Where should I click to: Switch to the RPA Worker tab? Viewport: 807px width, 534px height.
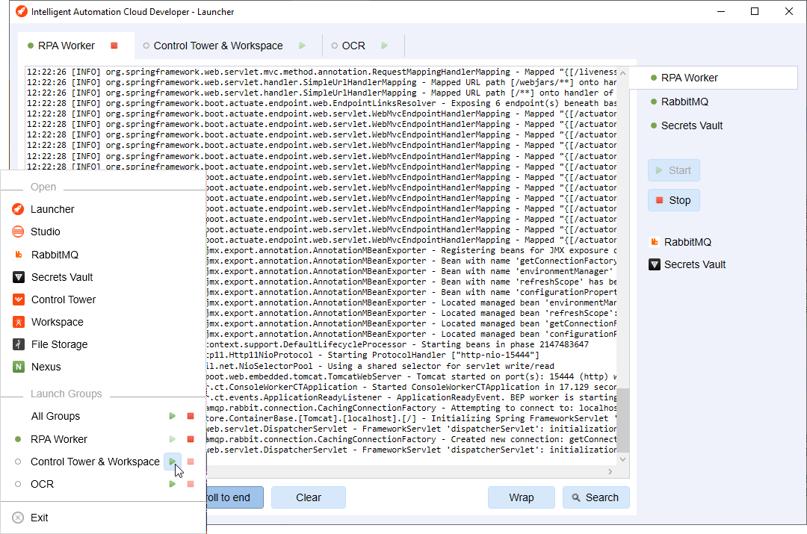67,46
